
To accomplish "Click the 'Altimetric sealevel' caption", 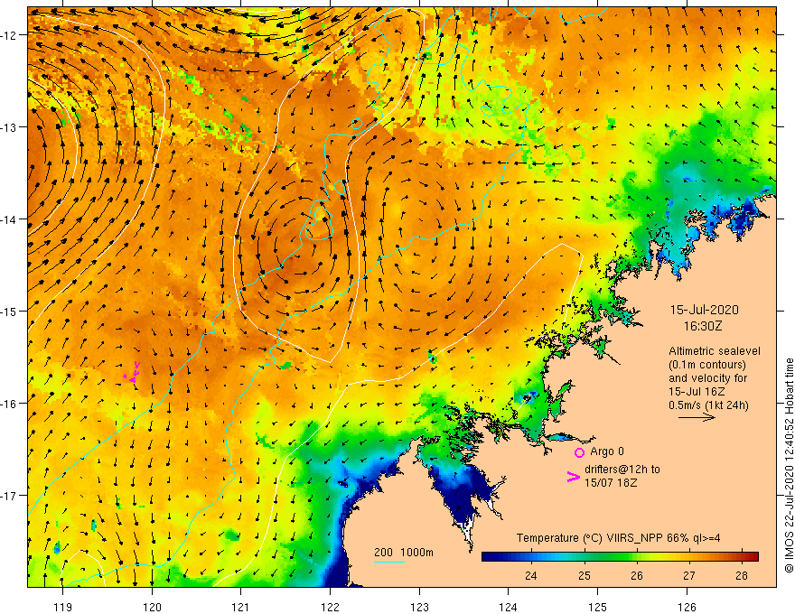I will click(715, 351).
